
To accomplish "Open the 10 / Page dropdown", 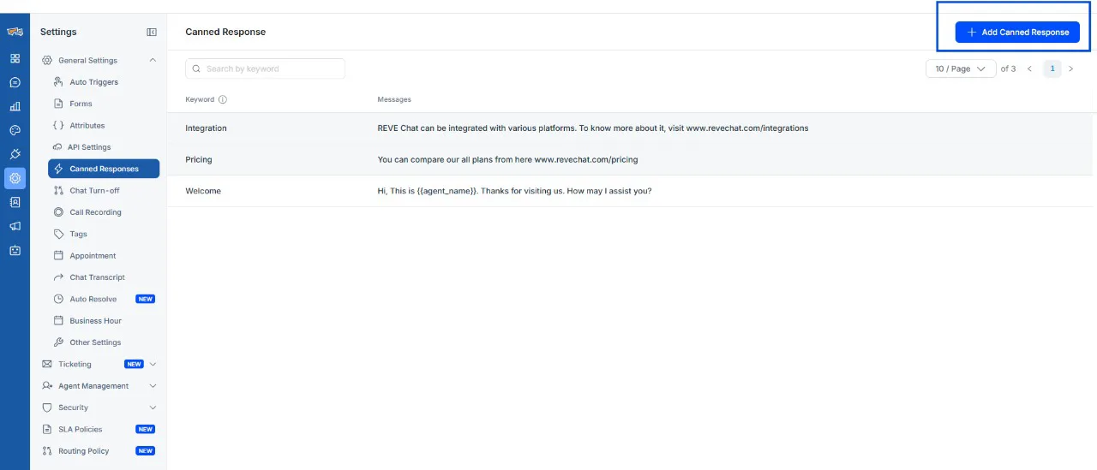I will pos(960,68).
